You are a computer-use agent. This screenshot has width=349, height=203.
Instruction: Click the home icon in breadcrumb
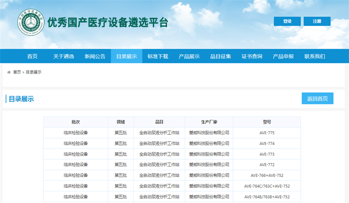(x=9, y=72)
